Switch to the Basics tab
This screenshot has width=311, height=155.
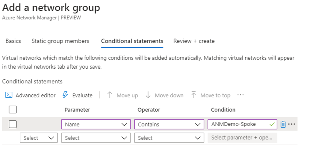tap(13, 41)
